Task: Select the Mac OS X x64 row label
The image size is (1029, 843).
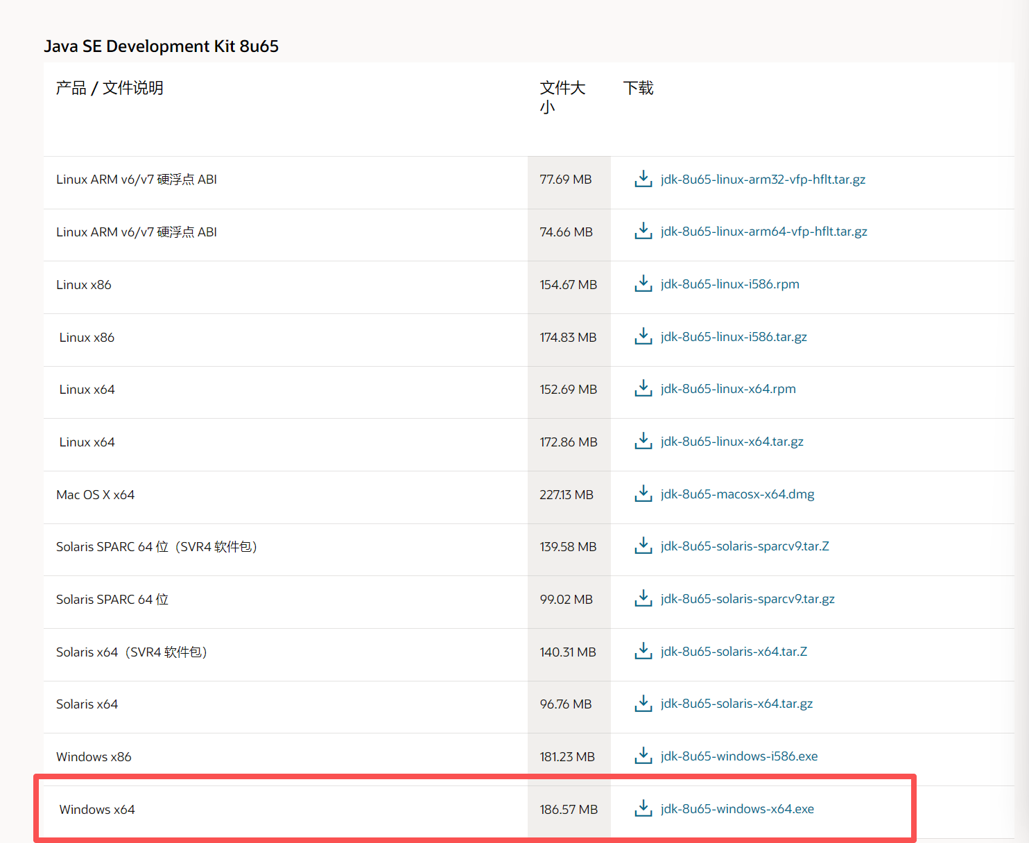Action: coord(95,494)
